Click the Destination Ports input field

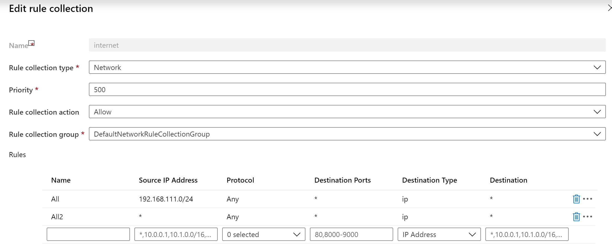pos(351,235)
